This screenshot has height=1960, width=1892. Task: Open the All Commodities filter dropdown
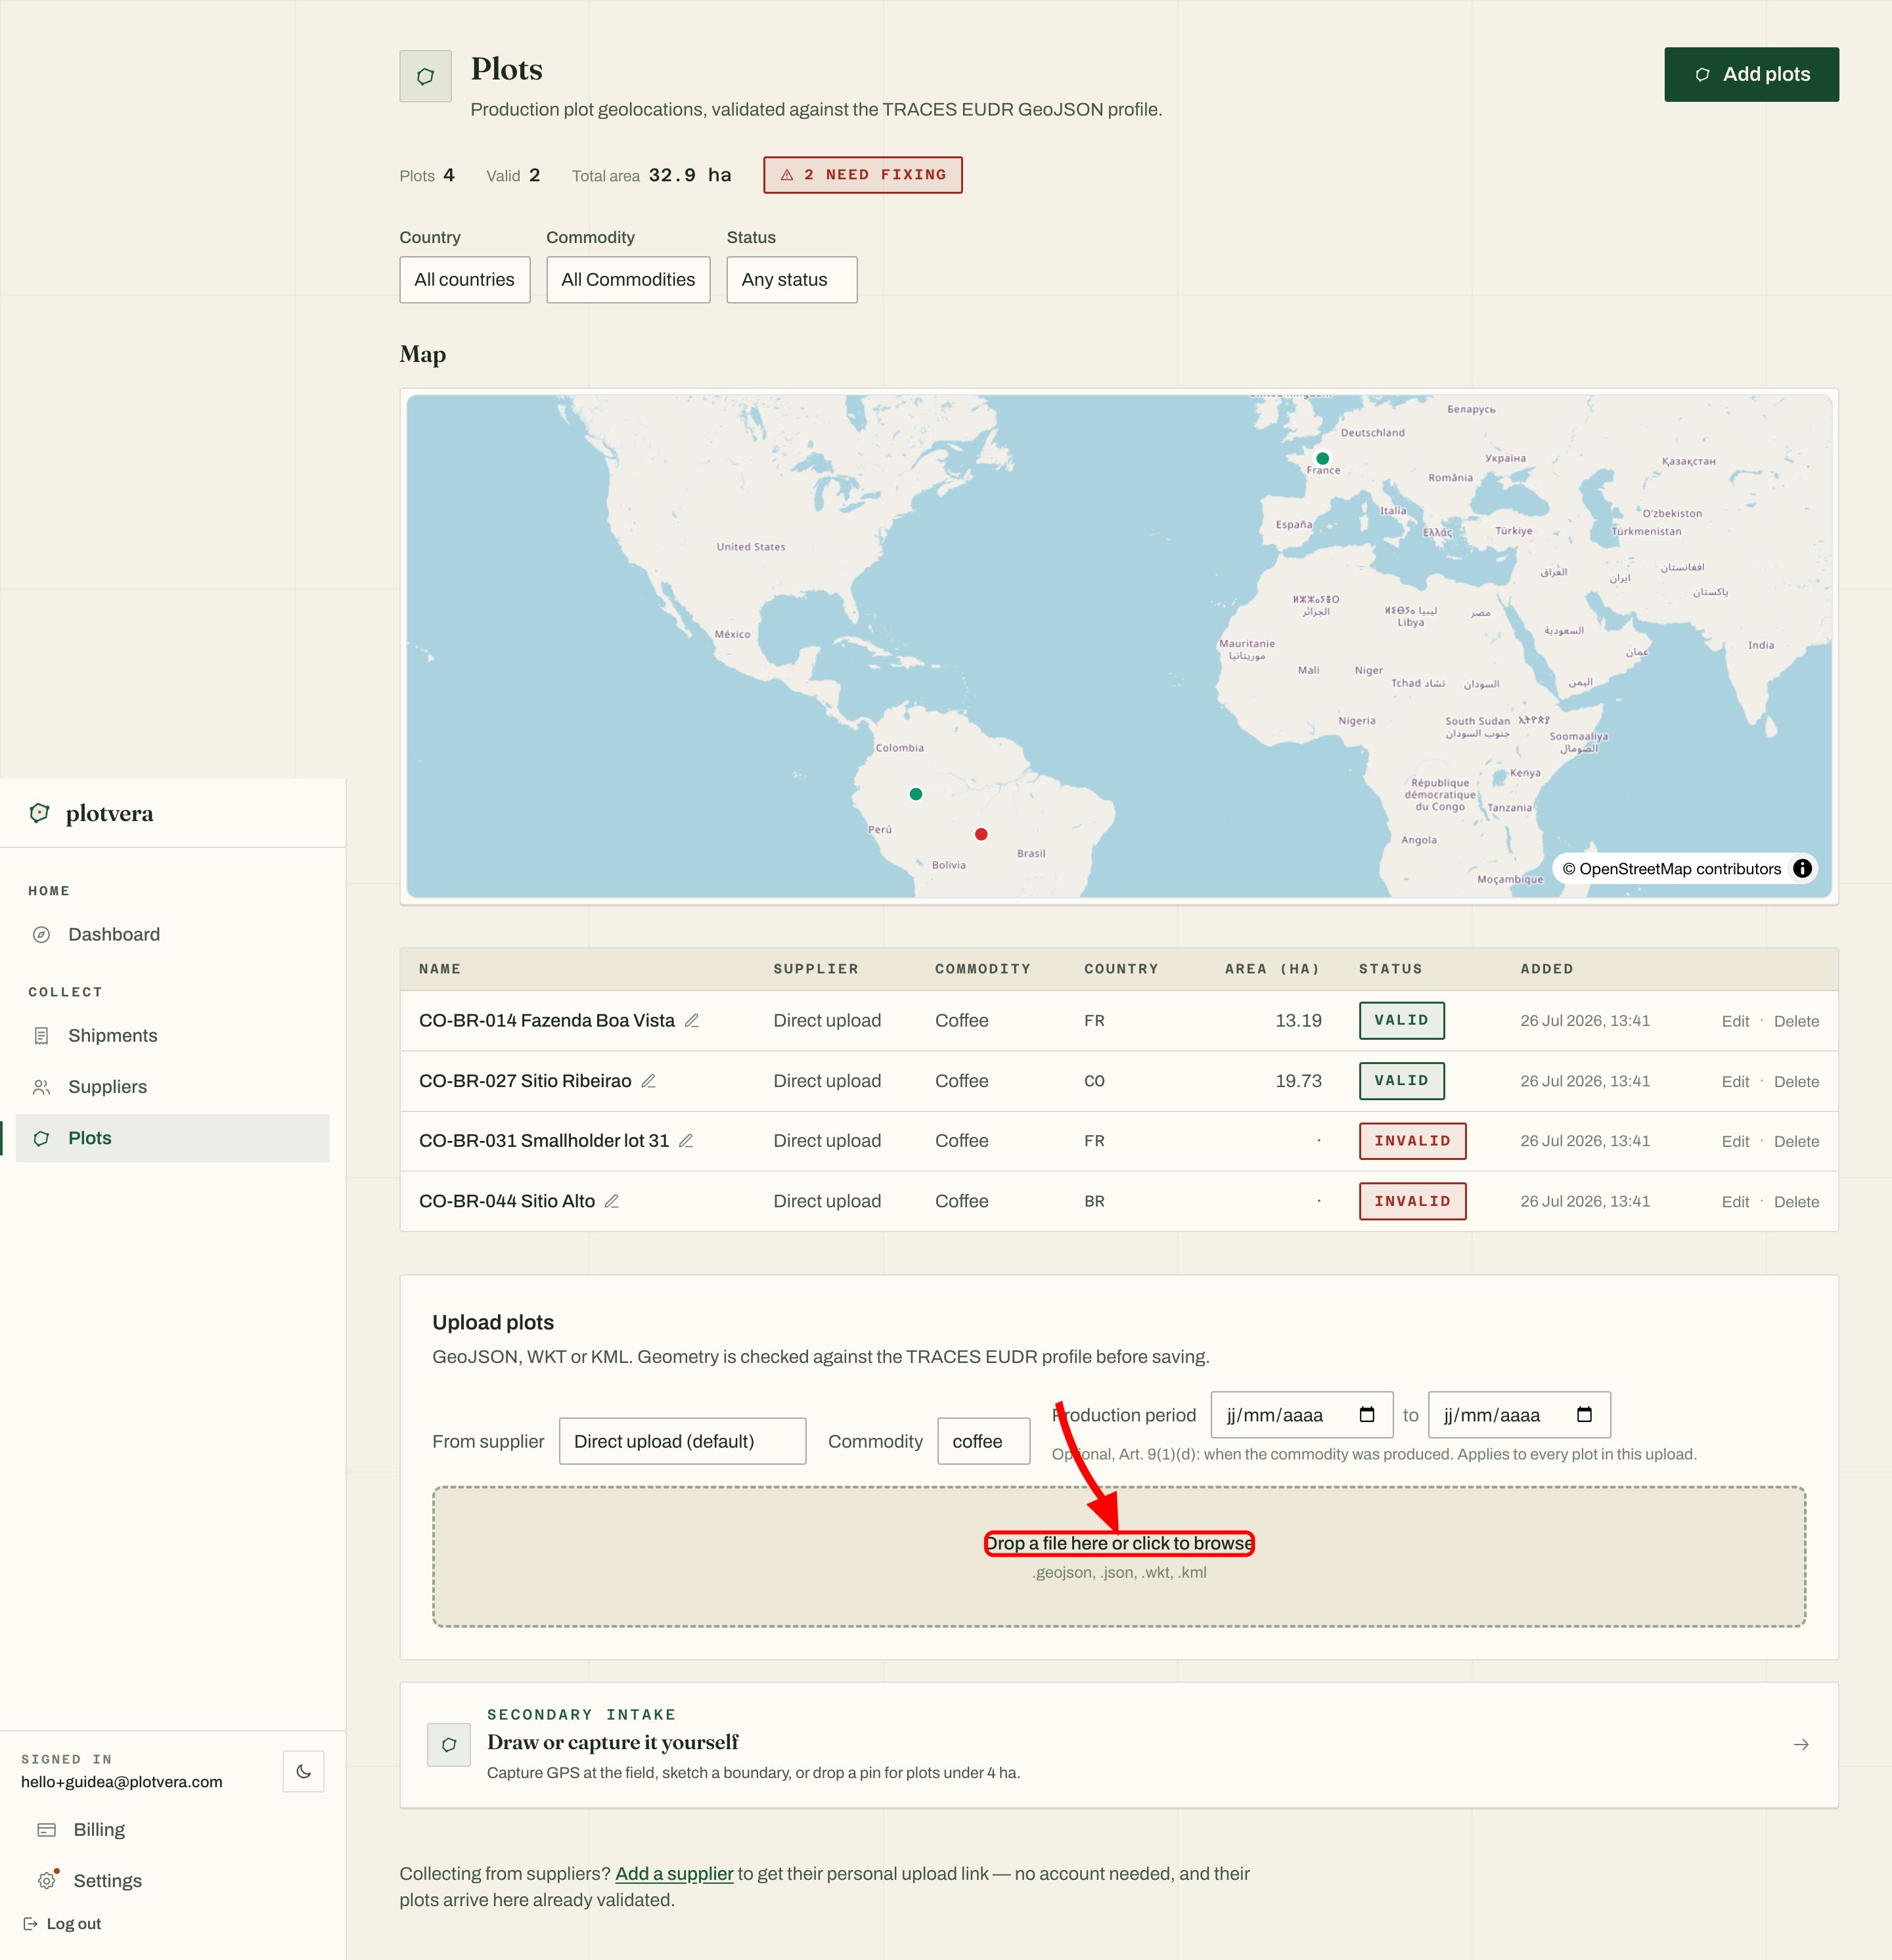(x=628, y=280)
